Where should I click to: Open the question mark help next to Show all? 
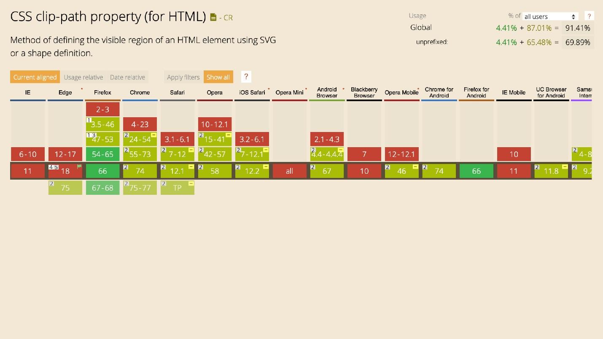pyautogui.click(x=246, y=77)
